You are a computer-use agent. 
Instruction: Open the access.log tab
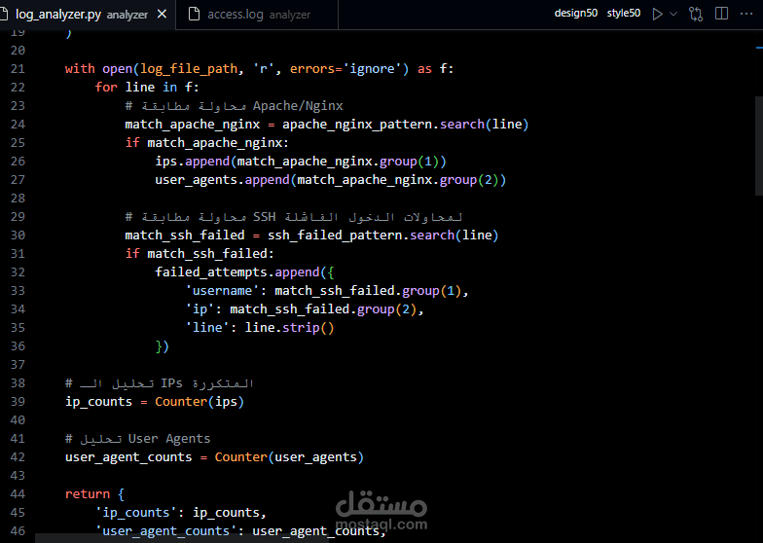(257, 14)
